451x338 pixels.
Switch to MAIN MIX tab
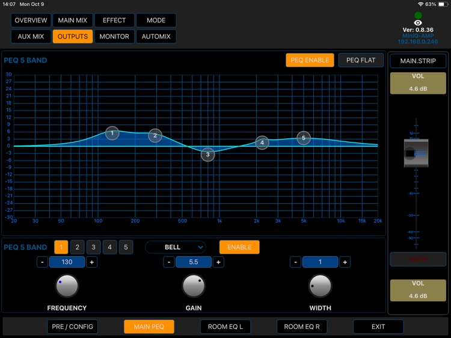(x=73, y=20)
